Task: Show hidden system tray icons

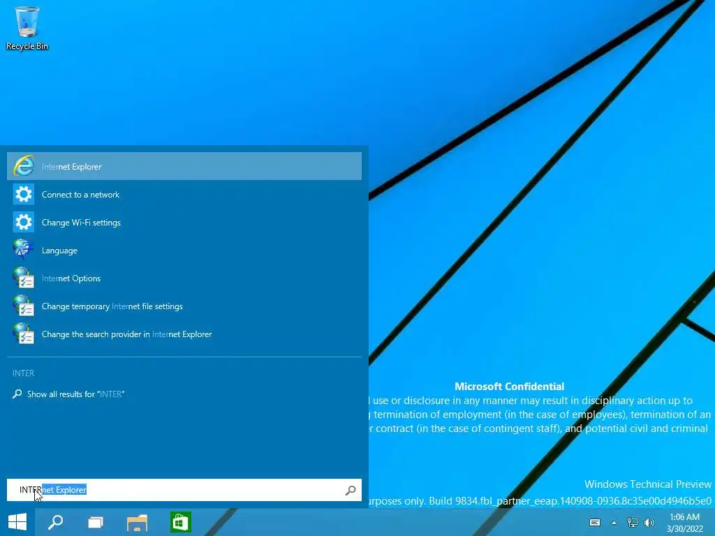Action: (x=614, y=523)
